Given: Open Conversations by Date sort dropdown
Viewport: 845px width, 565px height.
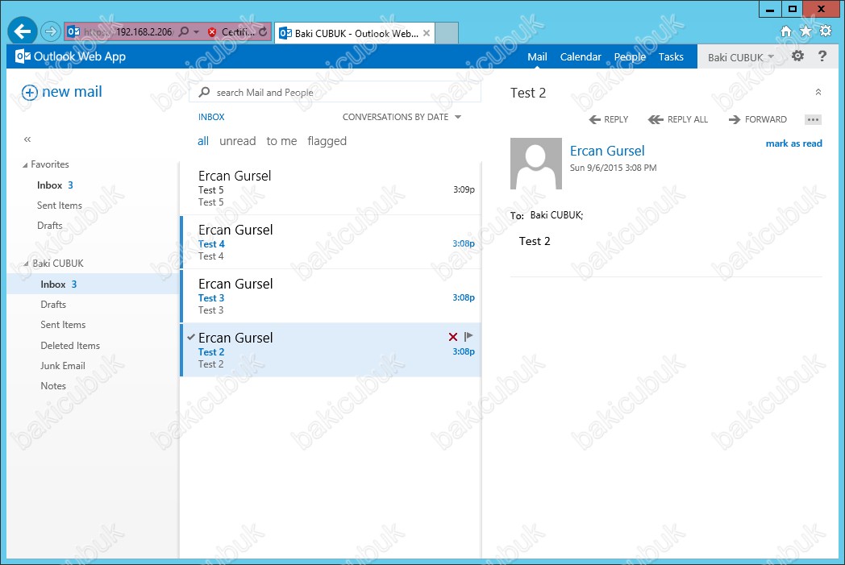Looking at the screenshot, I should click(402, 117).
